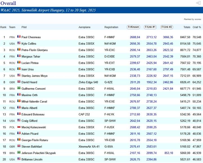Click the Polish flag beside Maciej Kulaszewski
The height and width of the screenshot is (163, 203).
pyautogui.click(x=19, y=127)
